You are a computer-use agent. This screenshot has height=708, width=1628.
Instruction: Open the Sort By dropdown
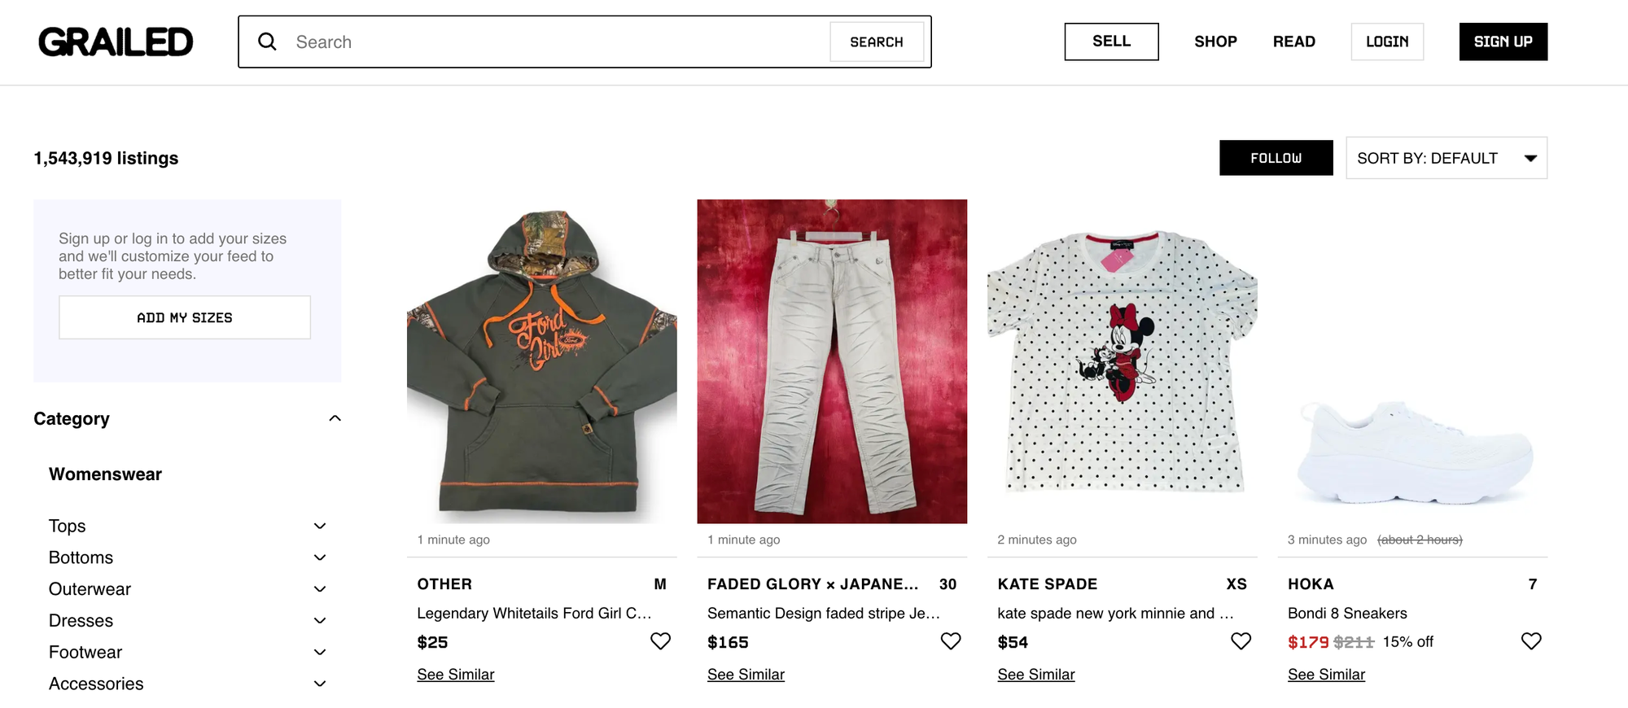(1446, 158)
